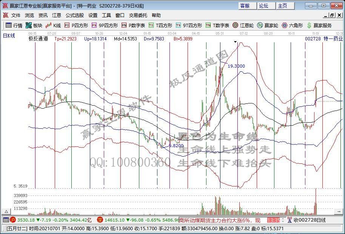Image resolution: width=345 pixels, height=234 pixels.
Task: Click the antenna signal icon in status bar
Action: click(x=290, y=220)
